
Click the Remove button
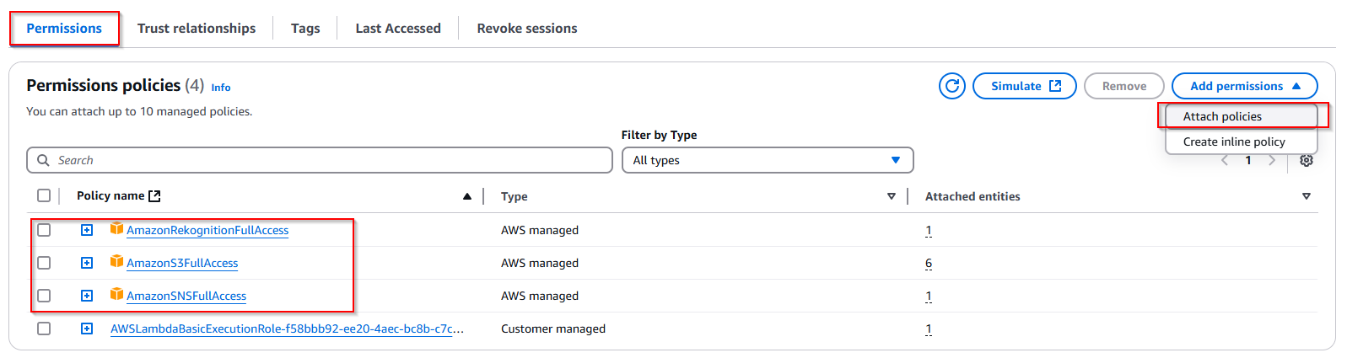(x=1124, y=86)
